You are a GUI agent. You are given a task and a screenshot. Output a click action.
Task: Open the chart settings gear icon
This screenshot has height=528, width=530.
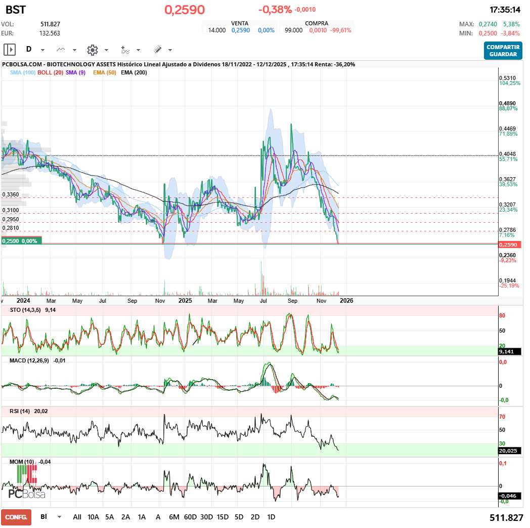point(92,50)
